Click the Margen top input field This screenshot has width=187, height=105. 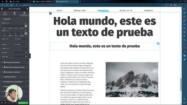pyautogui.click(x=5, y=26)
